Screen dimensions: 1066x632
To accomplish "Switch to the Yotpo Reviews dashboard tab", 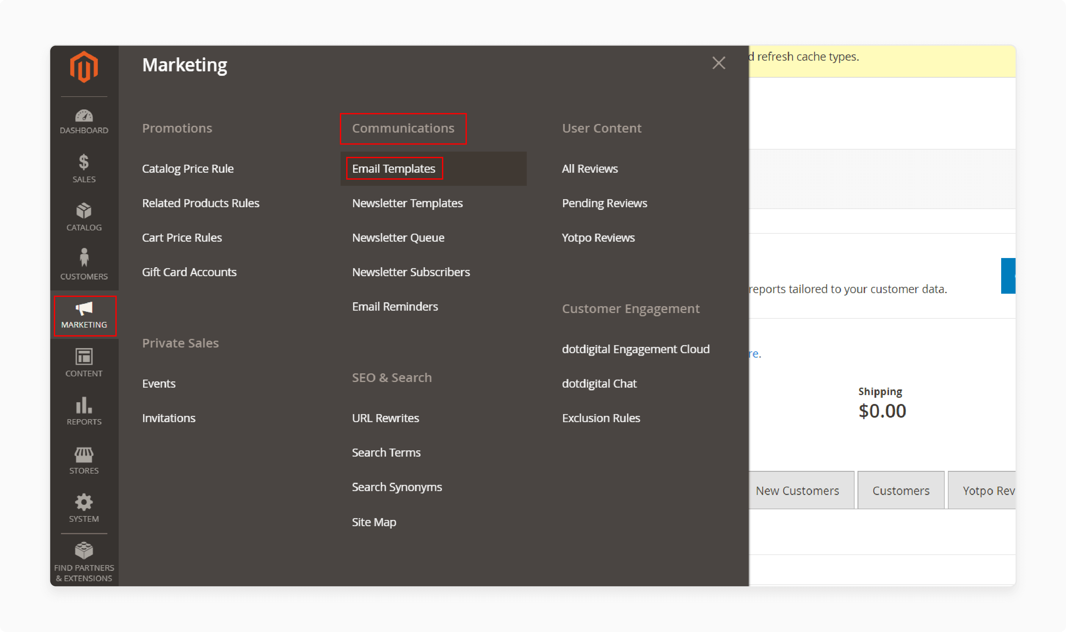I will (x=982, y=490).
